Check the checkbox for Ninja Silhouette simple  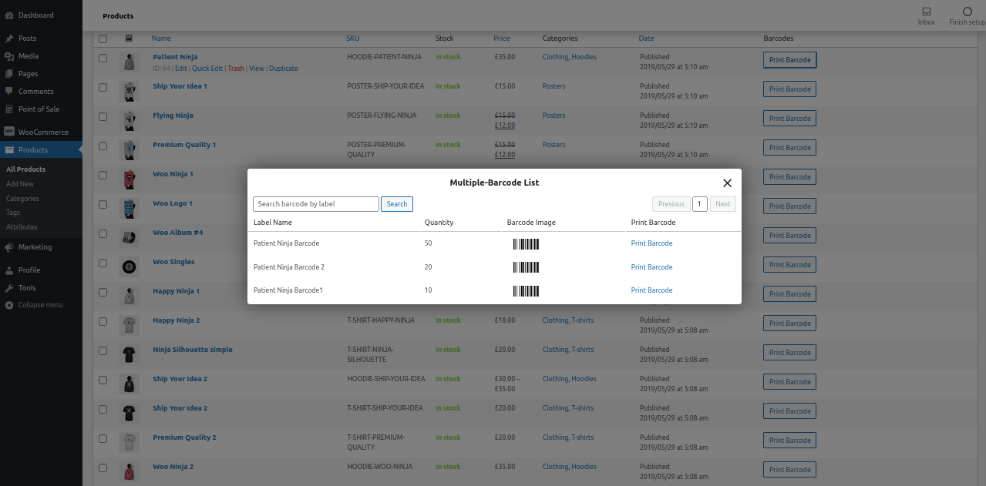(103, 351)
